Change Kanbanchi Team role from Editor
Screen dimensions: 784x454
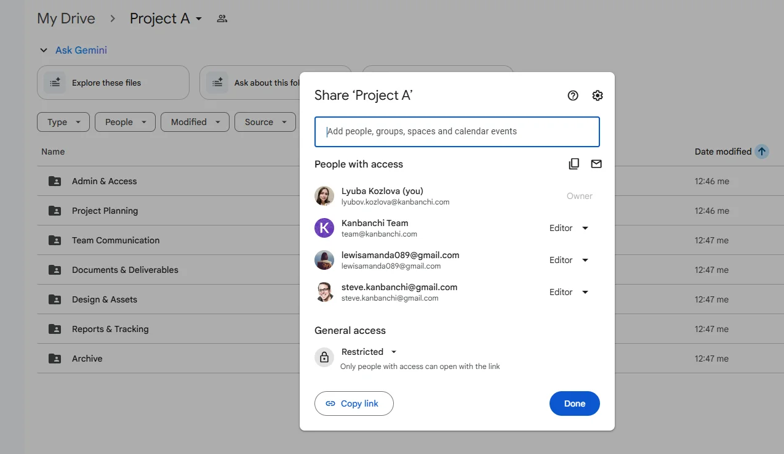tap(567, 228)
